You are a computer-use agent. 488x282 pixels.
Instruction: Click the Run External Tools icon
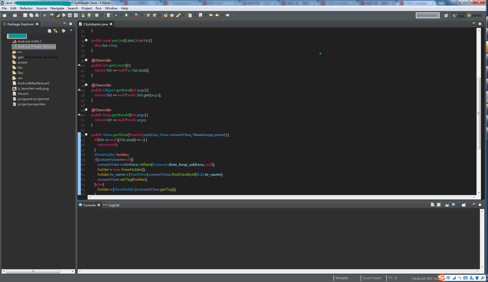[x=137, y=15]
